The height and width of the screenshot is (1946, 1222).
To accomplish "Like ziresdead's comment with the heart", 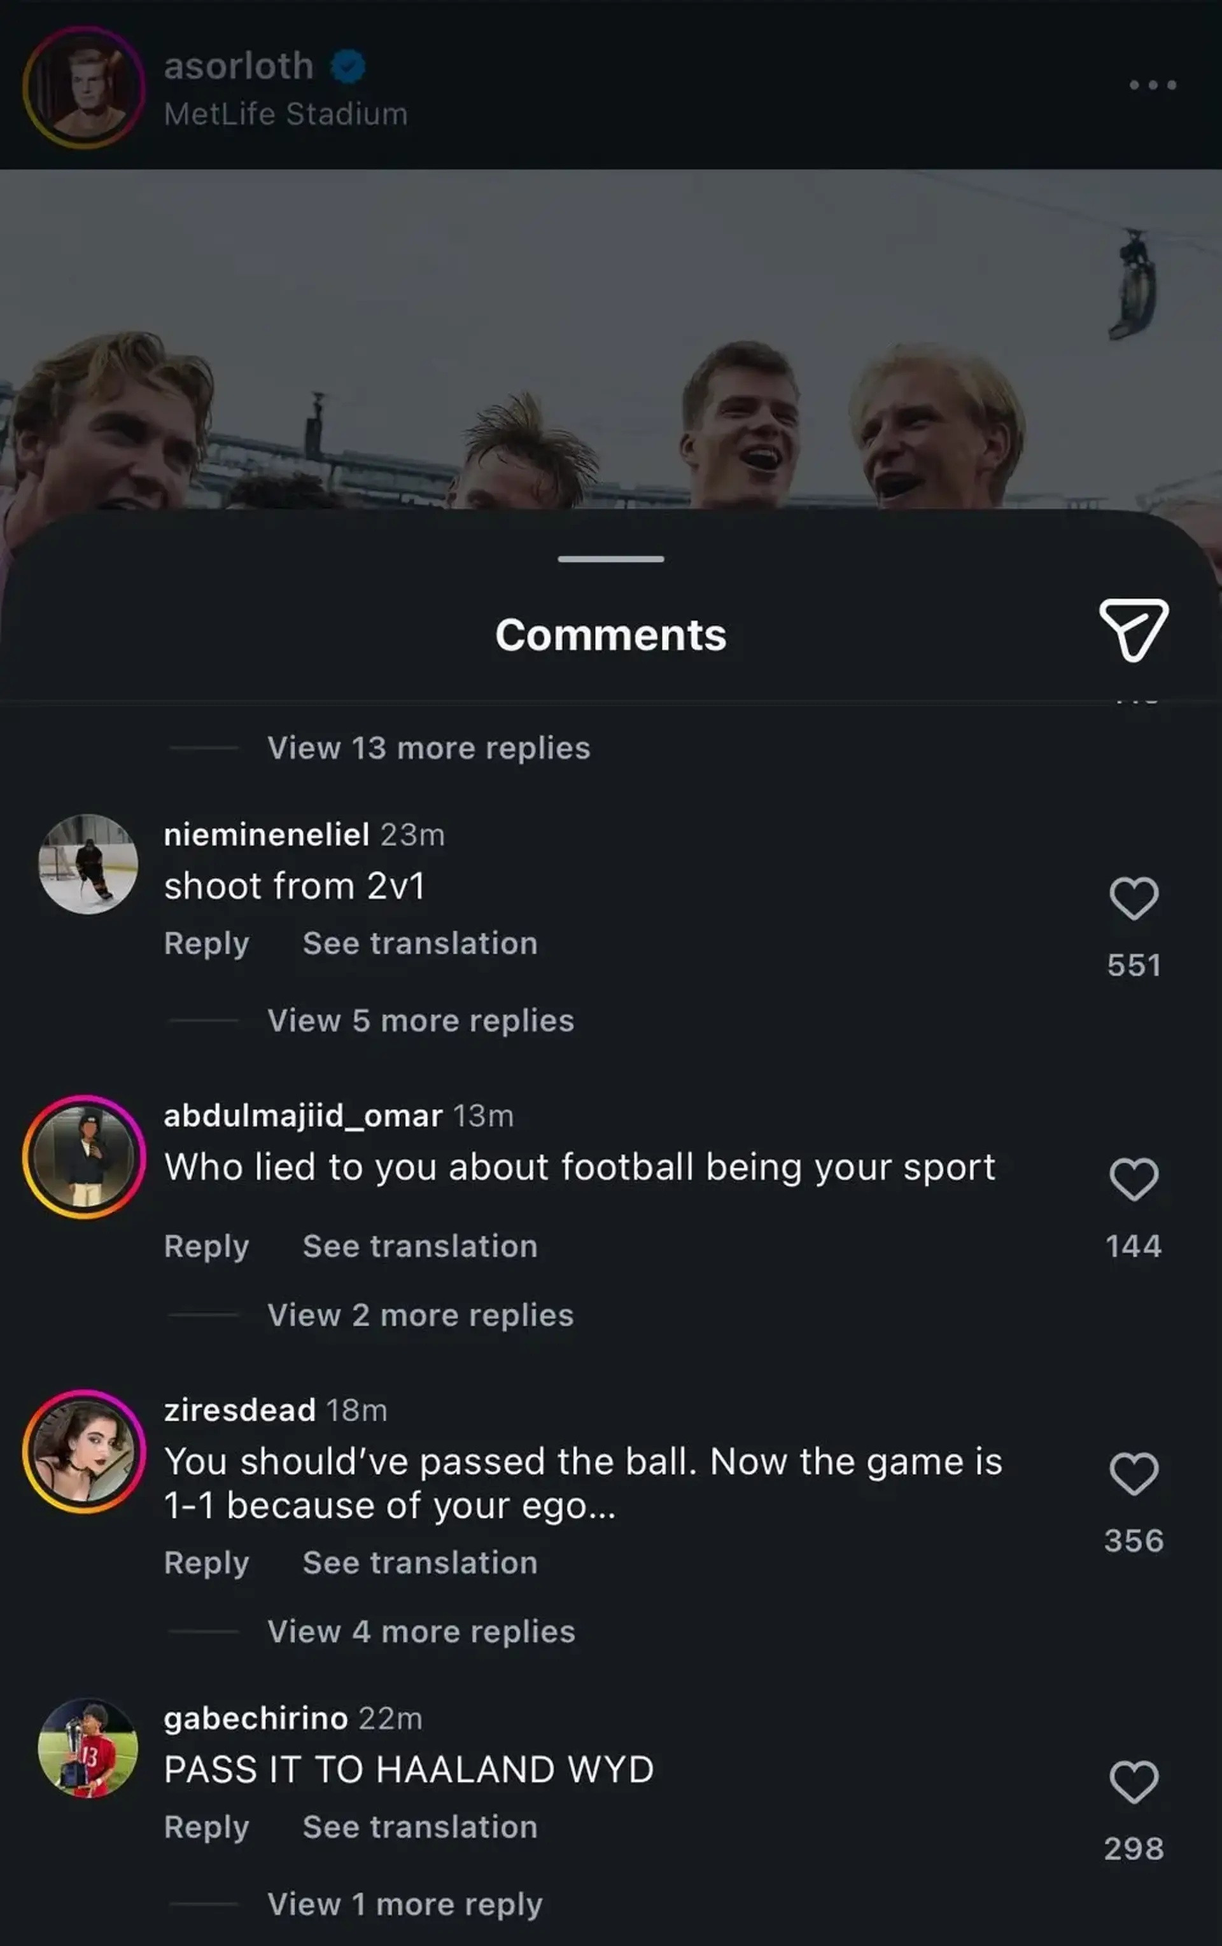I will pos(1134,1473).
